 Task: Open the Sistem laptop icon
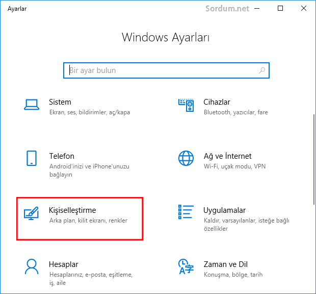click(32, 105)
